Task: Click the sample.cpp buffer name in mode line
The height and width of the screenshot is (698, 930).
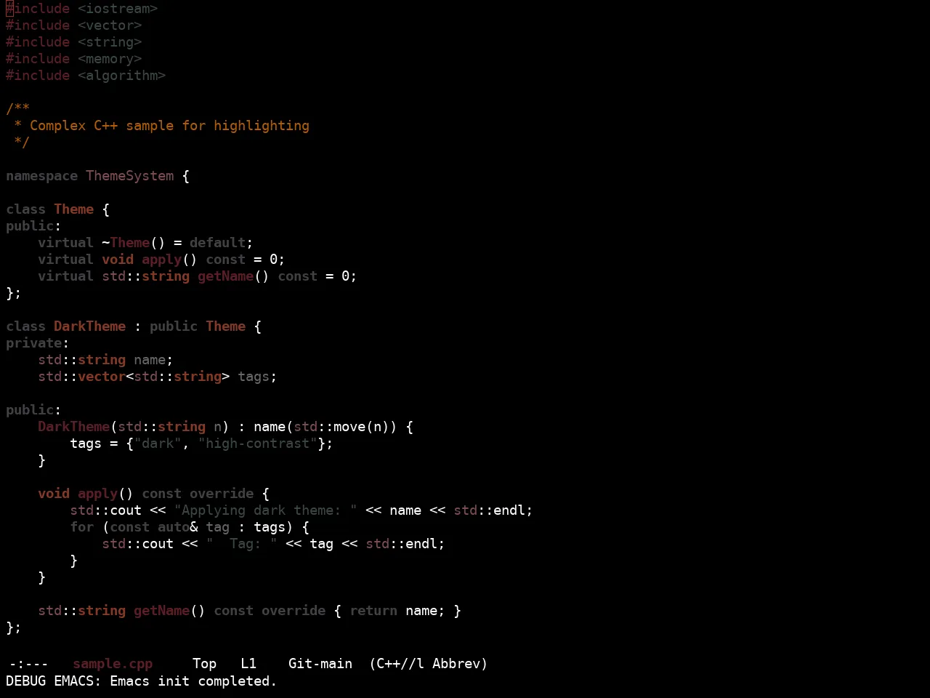Action: coord(113,664)
